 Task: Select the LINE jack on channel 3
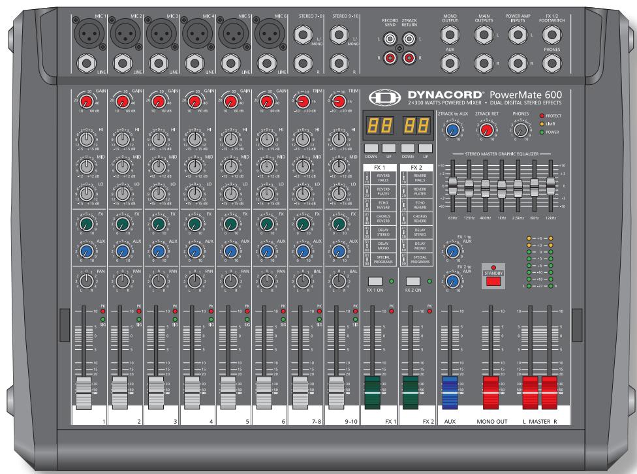click(159, 62)
